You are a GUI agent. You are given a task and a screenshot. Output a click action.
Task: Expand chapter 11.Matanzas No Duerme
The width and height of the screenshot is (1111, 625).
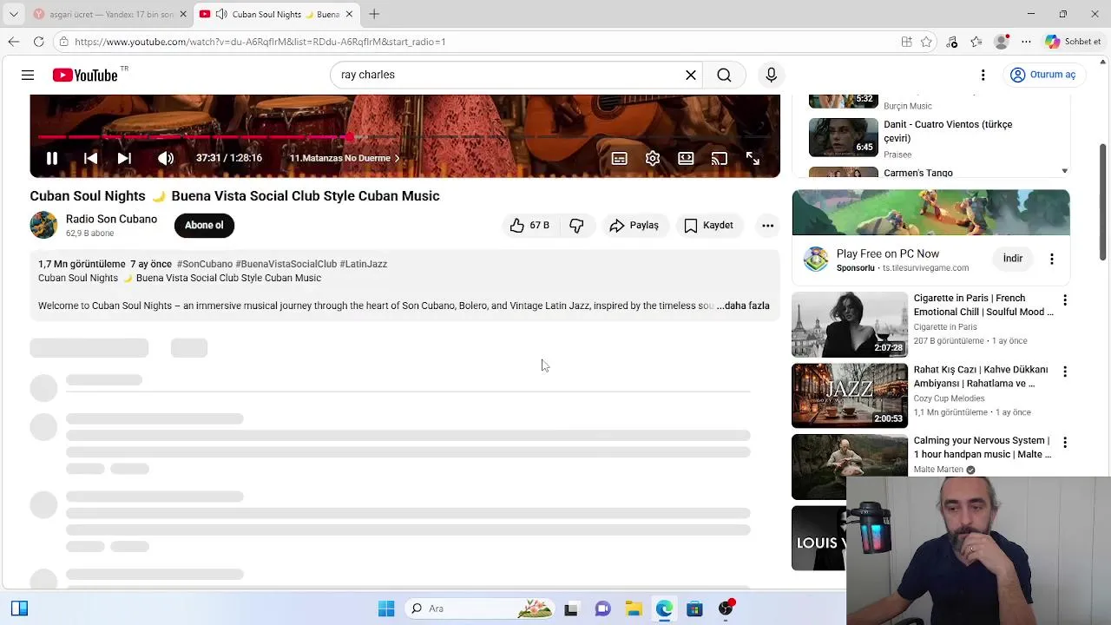pos(345,158)
